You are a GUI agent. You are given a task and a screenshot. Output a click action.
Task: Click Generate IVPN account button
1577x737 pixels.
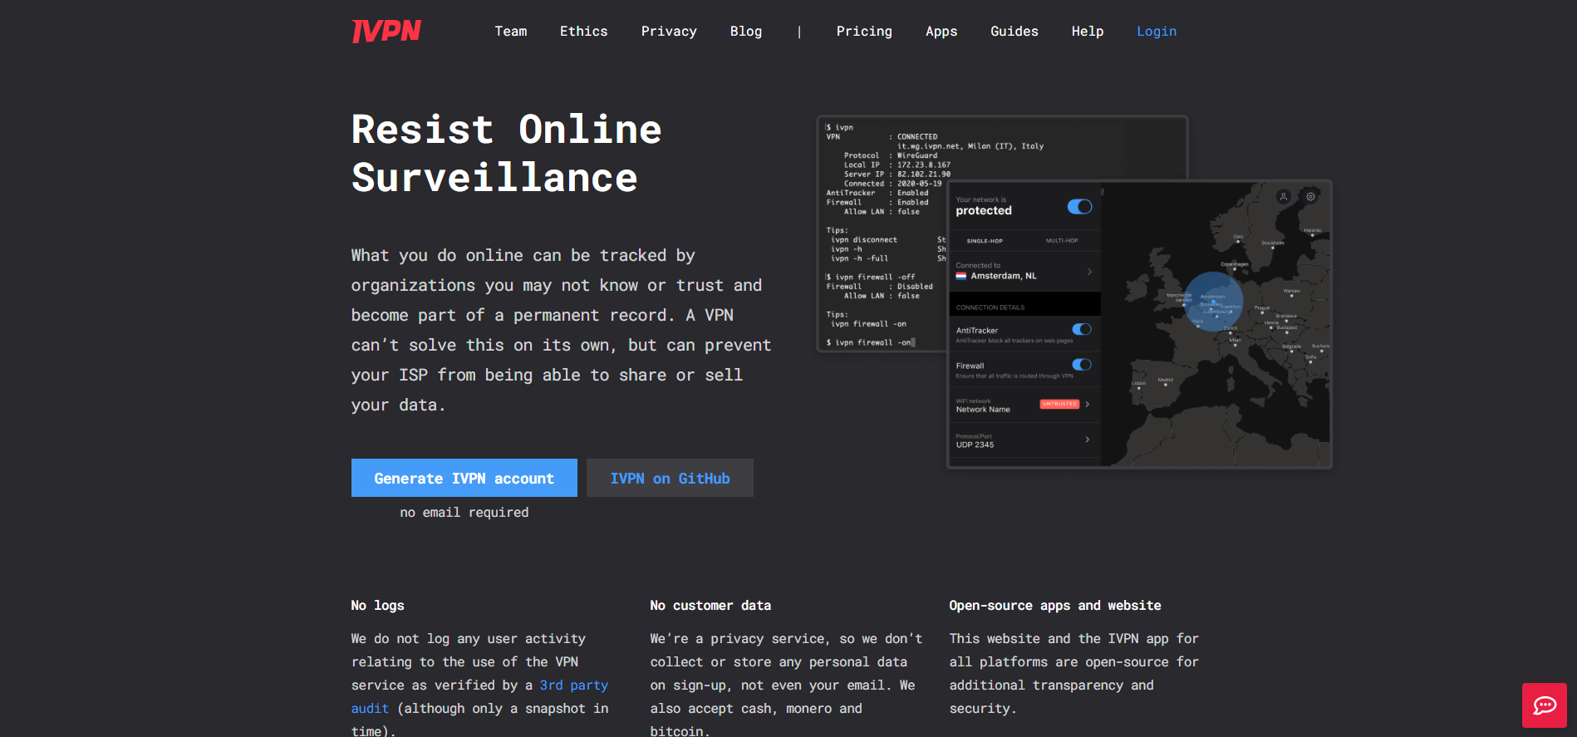tap(464, 478)
